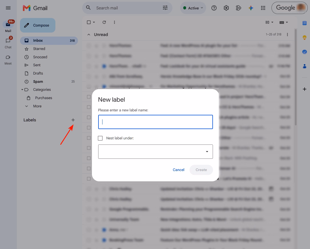Cancel the New label dialog
Screen dimensions: 310x249
click(x=178, y=170)
